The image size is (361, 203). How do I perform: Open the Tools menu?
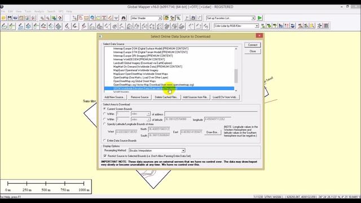pos(28,11)
